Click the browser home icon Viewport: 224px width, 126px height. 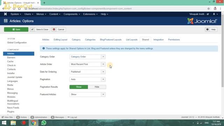click(19, 8)
